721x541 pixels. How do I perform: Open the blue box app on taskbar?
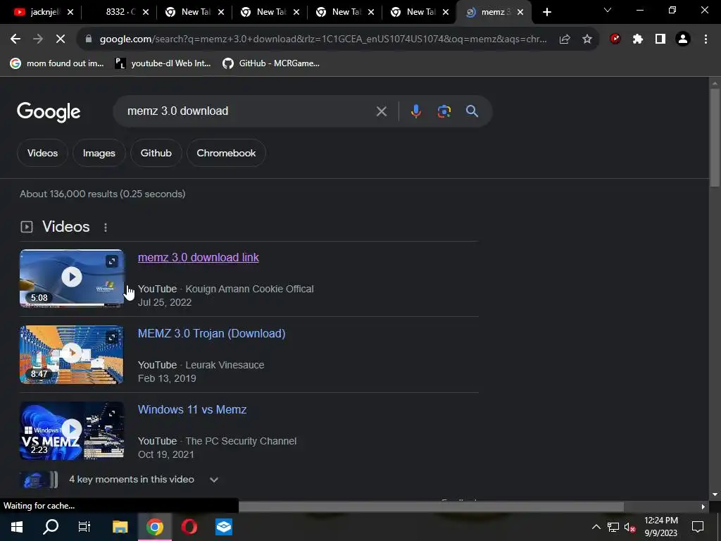click(x=224, y=527)
